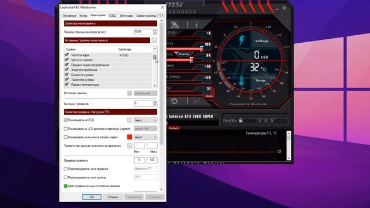Click the alarm 'Мин' value field
This screenshot has width=370, height=208.
(139, 146)
